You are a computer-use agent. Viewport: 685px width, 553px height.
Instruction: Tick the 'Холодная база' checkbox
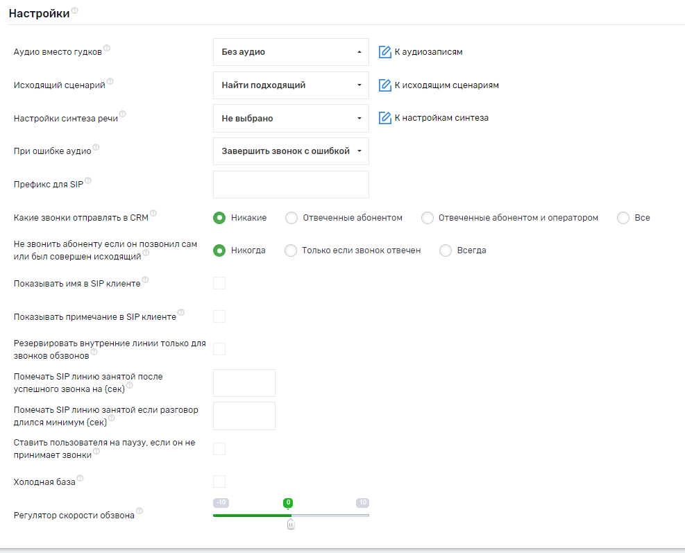219,482
